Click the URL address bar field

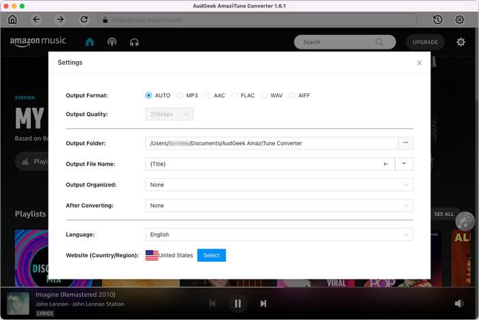(257, 20)
